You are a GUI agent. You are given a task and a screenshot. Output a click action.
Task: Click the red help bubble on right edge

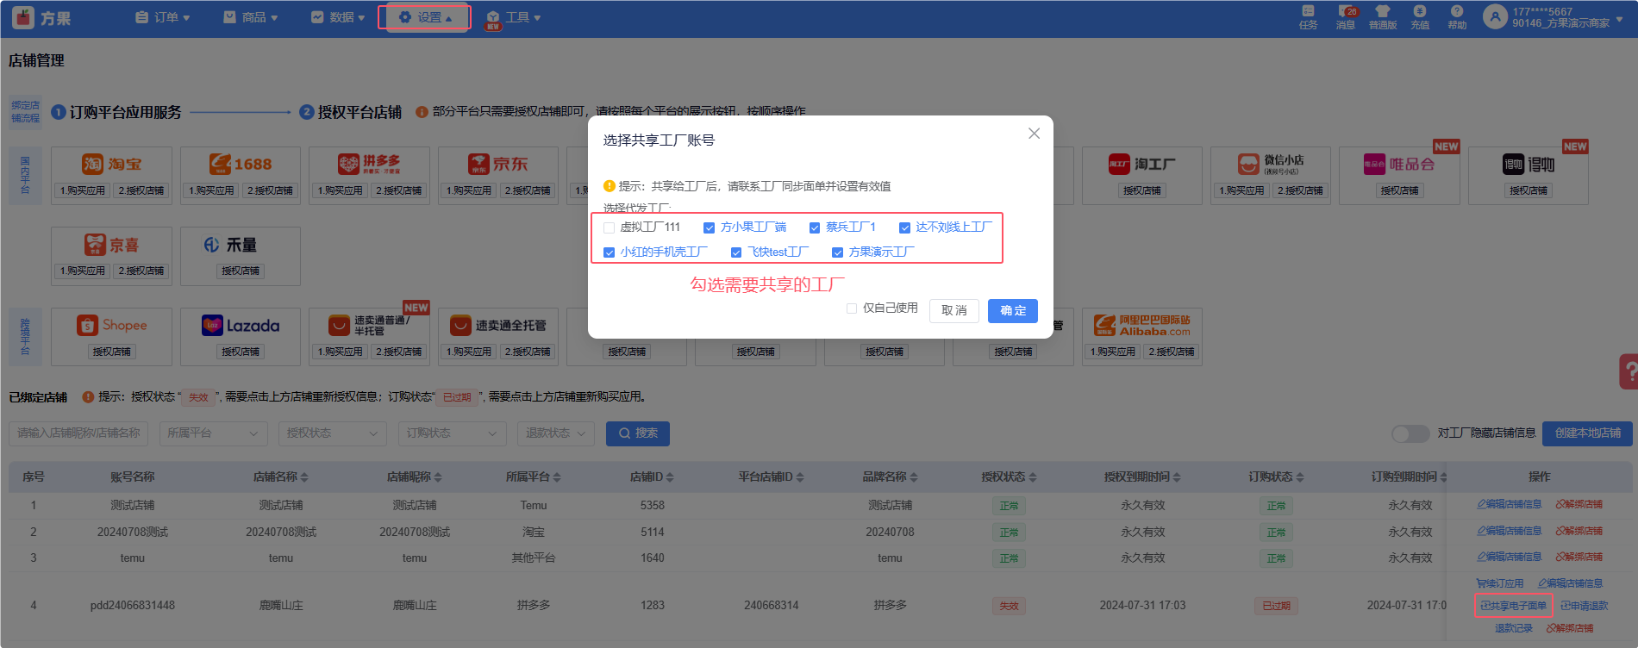tap(1629, 372)
